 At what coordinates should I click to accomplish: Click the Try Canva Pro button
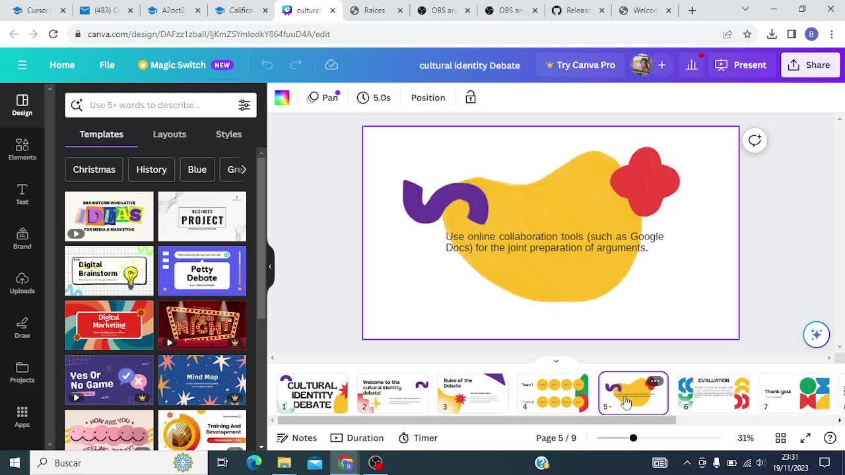tap(580, 65)
